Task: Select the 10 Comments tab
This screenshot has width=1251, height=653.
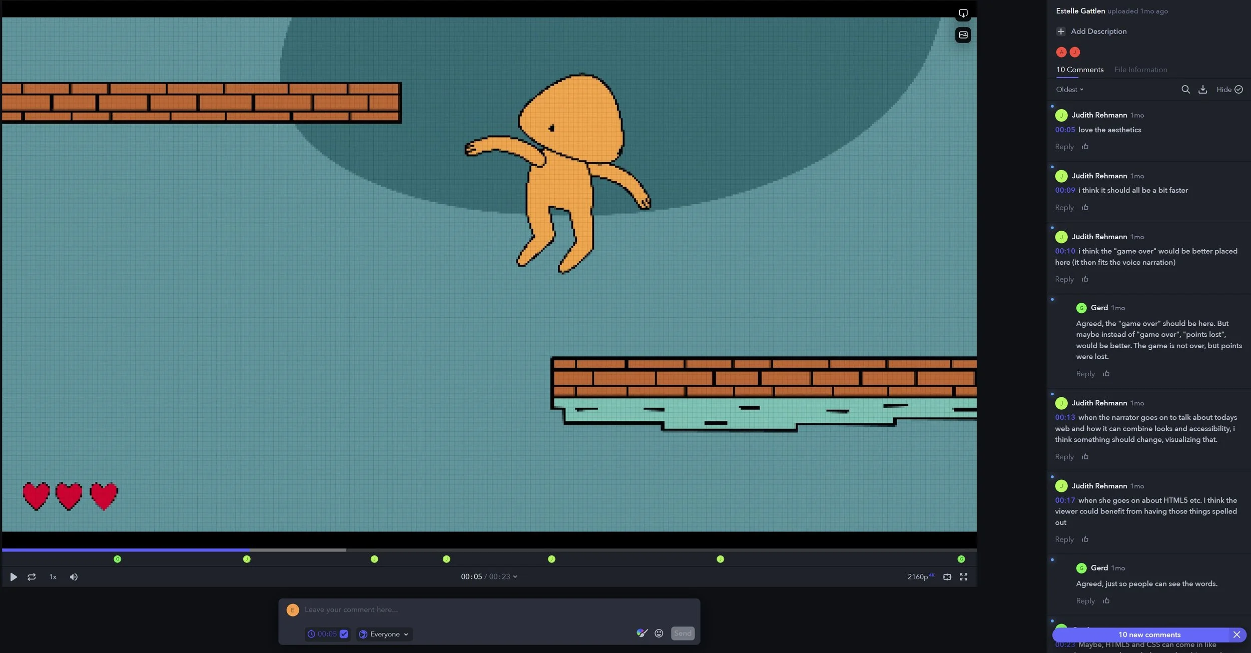Action: pos(1079,70)
